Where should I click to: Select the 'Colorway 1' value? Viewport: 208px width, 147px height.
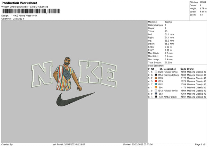(18, 19)
